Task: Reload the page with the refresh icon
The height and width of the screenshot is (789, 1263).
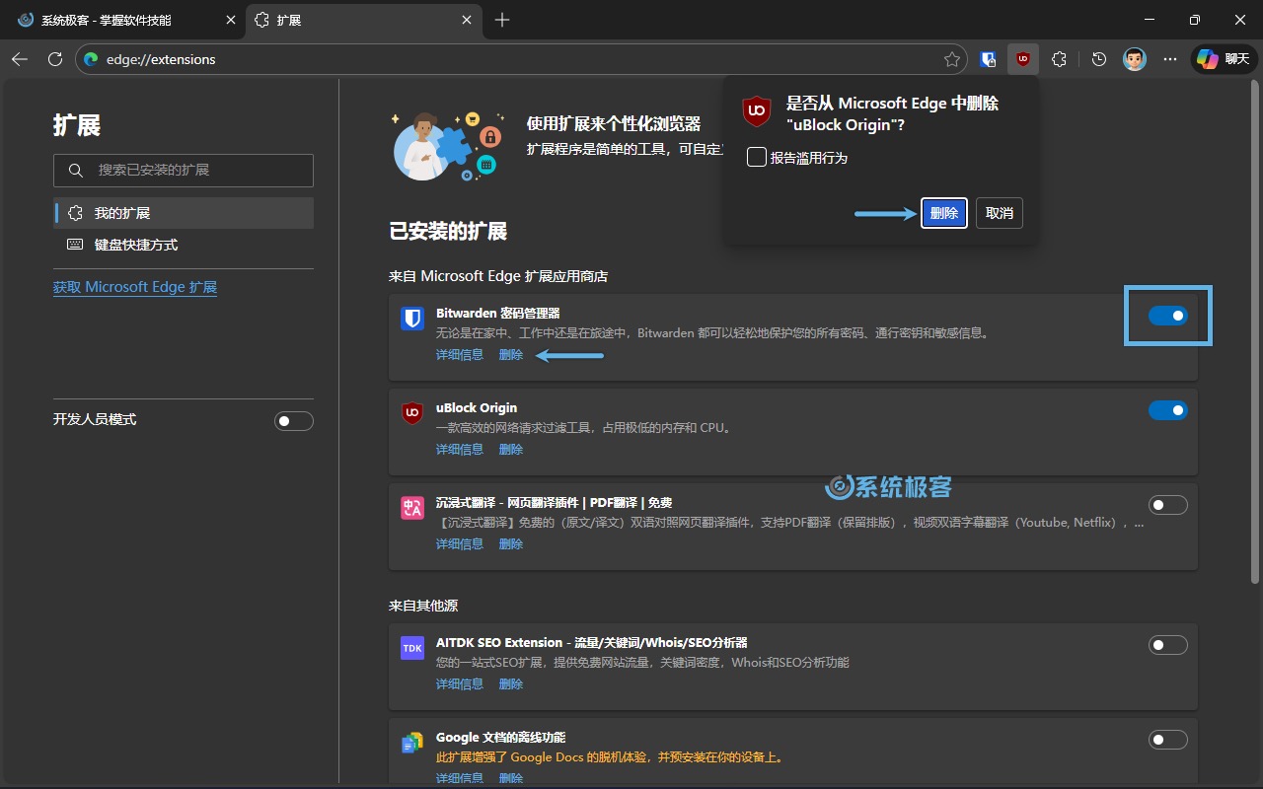Action: pos(55,59)
